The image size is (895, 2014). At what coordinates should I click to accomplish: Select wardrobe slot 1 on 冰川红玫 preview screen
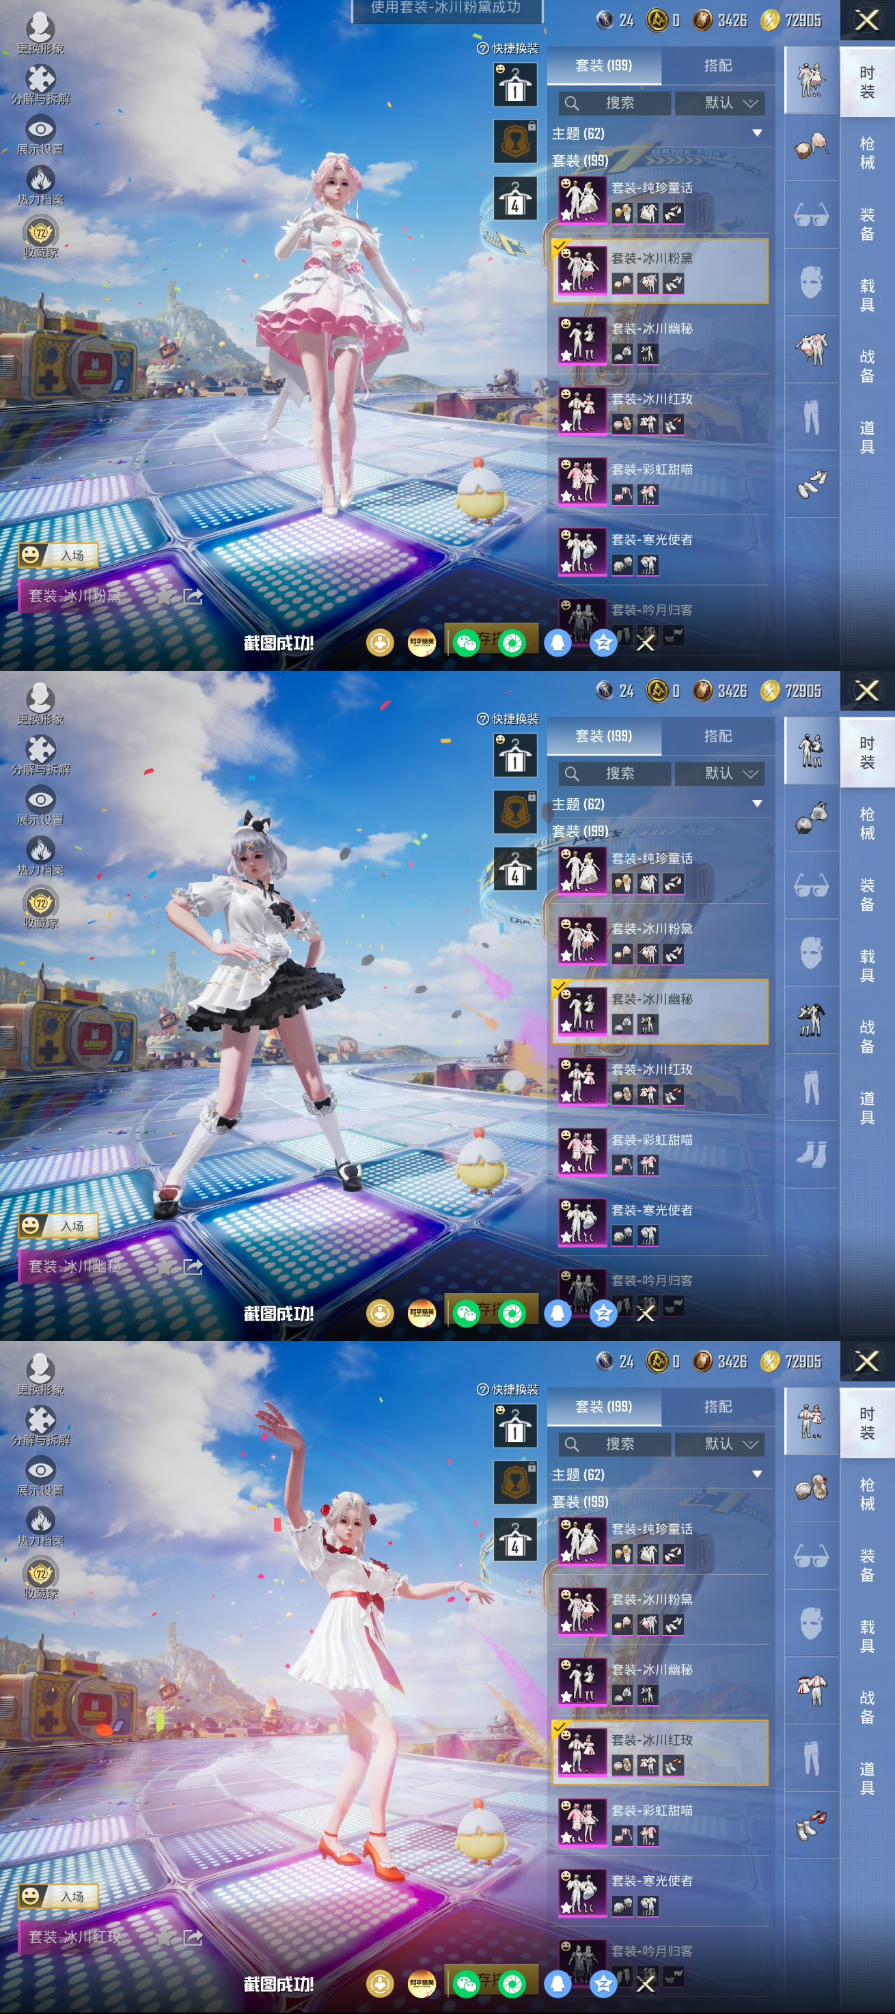pyautogui.click(x=514, y=1425)
